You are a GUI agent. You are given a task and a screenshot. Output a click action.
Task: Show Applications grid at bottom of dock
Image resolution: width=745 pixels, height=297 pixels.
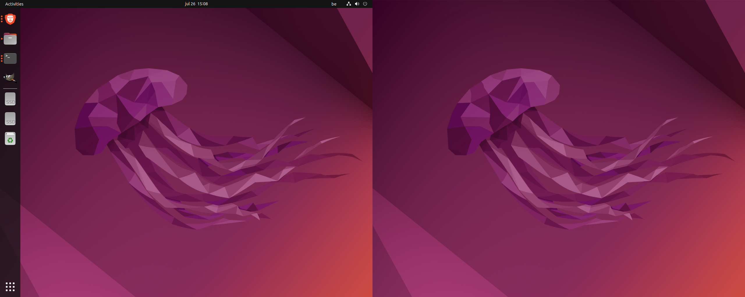tap(10, 287)
